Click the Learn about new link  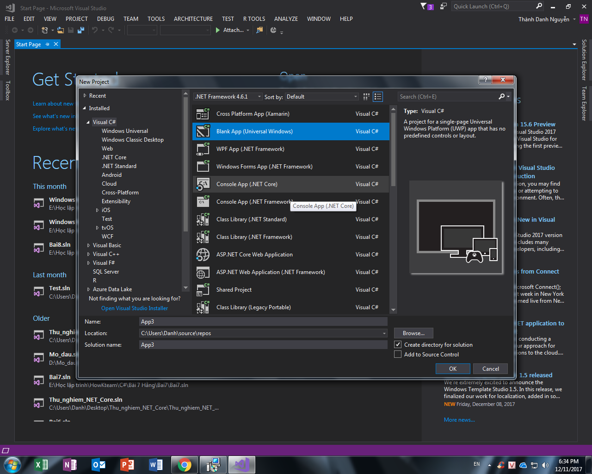pos(53,104)
